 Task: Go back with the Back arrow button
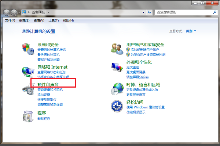[x=7, y=12]
